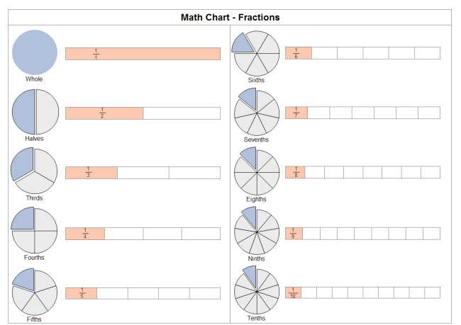This screenshot has height=325, width=461.
Task: Click the Fifths pie chart
Action: (34, 290)
